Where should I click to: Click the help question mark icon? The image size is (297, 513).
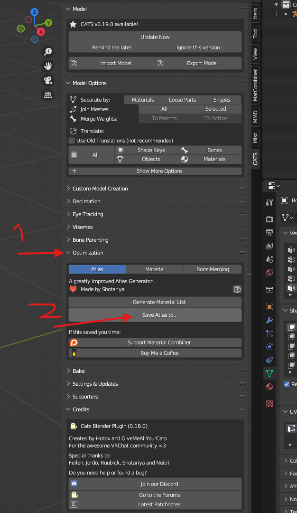237,289
